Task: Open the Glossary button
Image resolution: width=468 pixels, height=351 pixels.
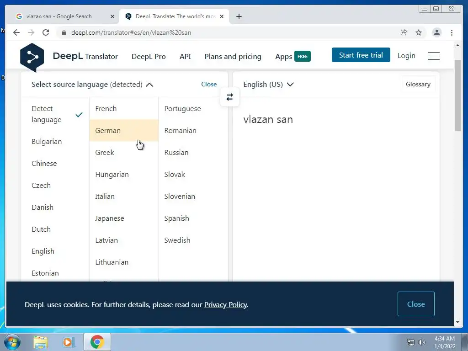Action: tap(418, 85)
